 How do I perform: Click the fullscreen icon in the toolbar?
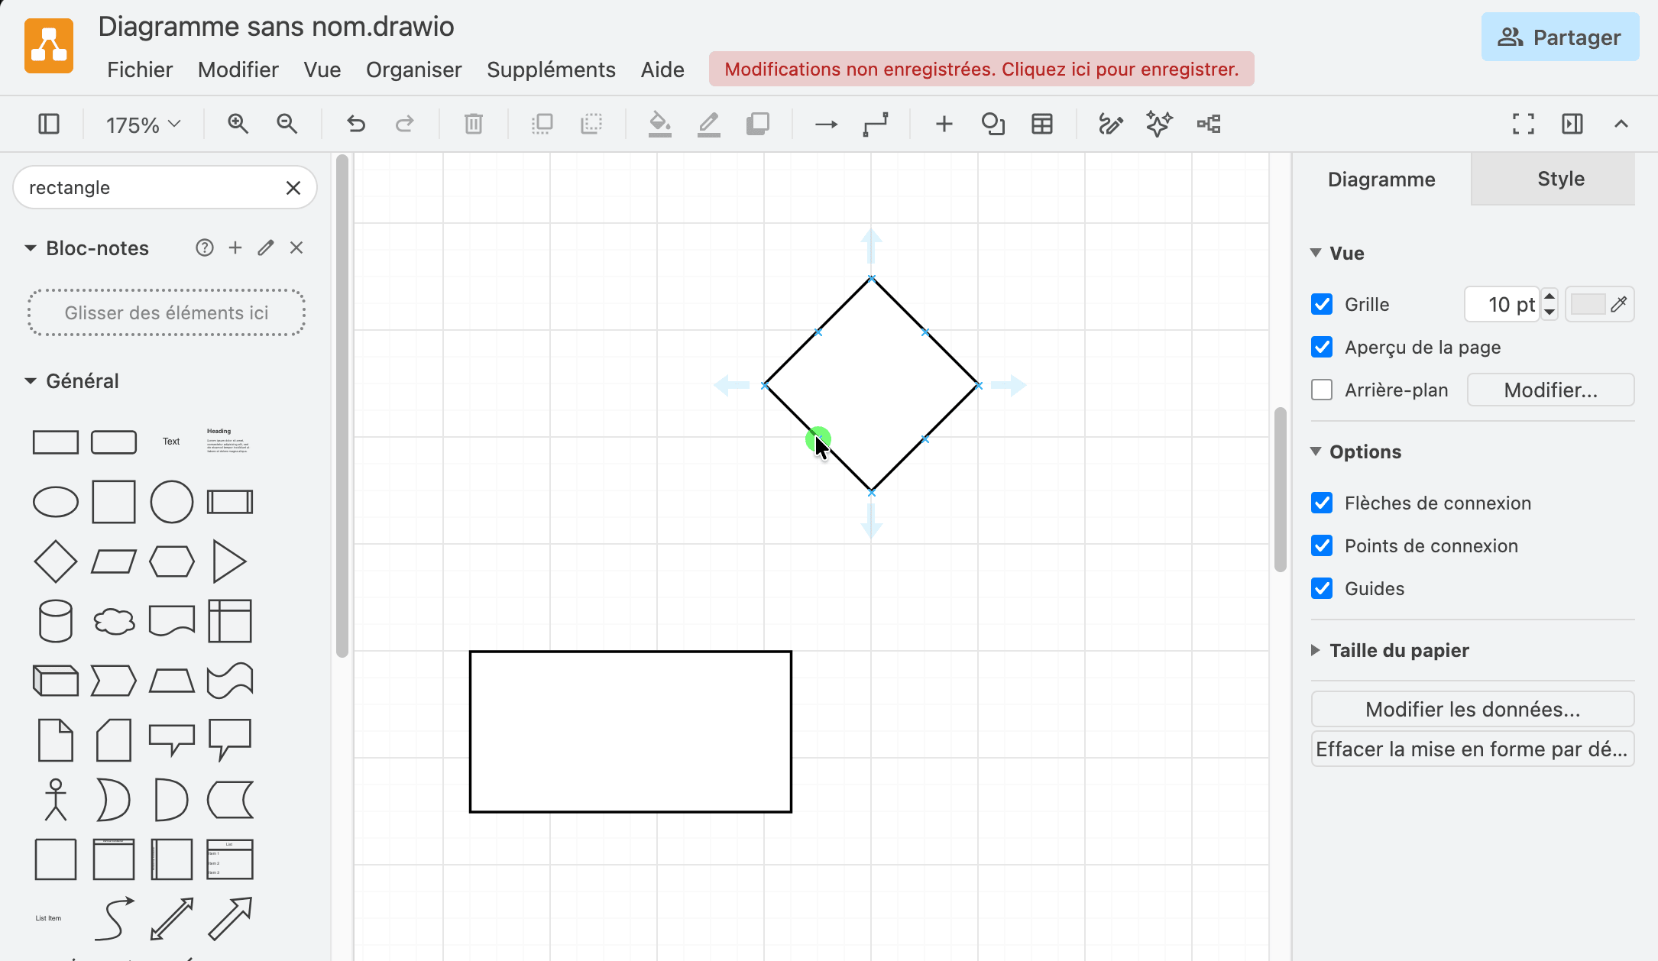1524,124
